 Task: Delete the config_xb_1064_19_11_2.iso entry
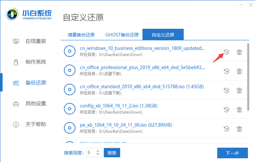239,109
